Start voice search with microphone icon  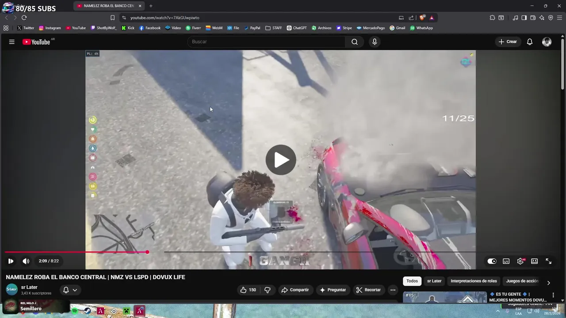click(375, 42)
